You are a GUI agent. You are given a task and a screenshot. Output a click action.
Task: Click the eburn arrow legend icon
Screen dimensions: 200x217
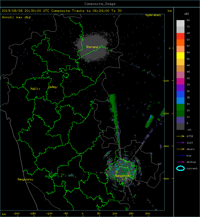(x=180, y=149)
